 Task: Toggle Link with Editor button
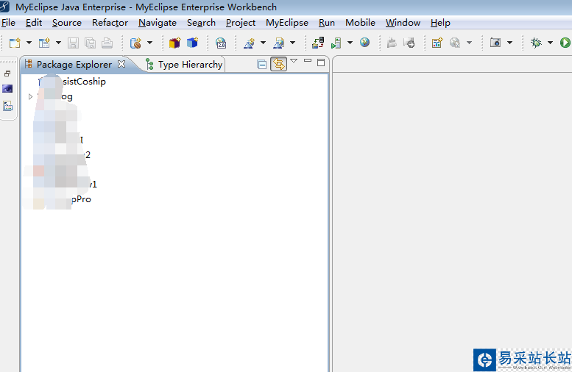pyautogui.click(x=279, y=64)
